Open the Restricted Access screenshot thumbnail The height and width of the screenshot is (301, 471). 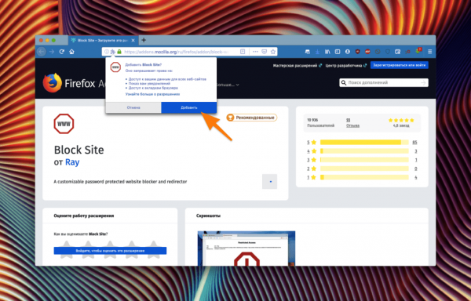(246, 248)
